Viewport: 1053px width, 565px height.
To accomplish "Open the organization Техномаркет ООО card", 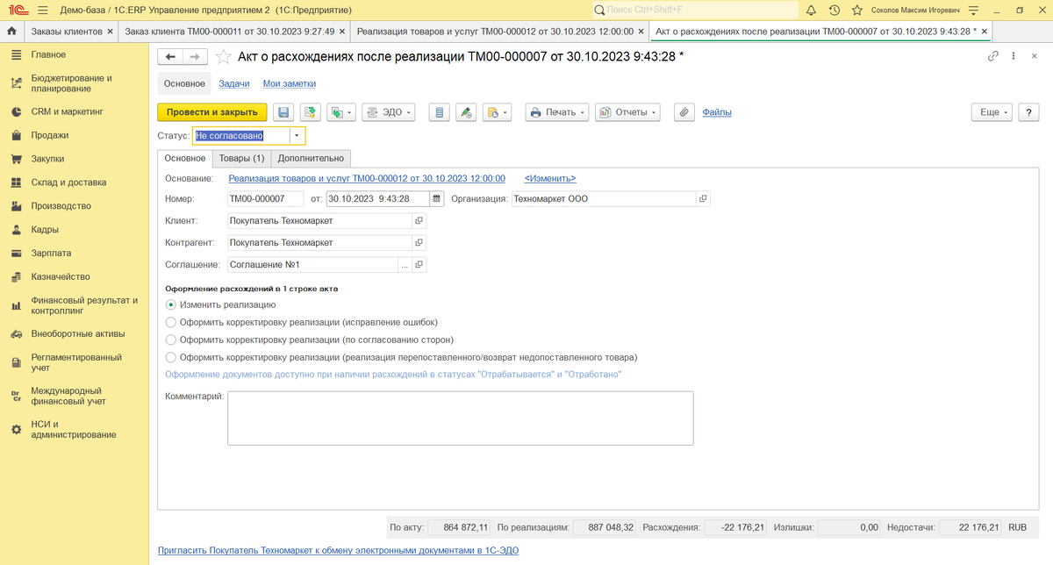I will (703, 198).
